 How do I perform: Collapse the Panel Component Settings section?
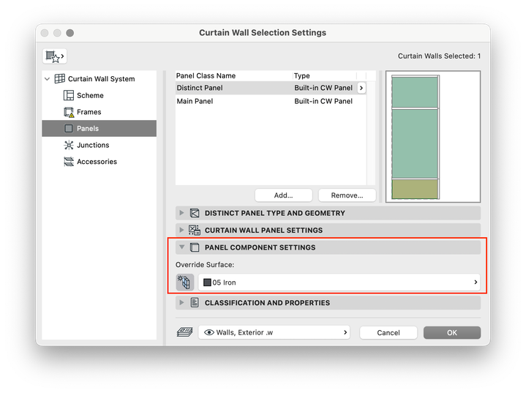point(181,247)
